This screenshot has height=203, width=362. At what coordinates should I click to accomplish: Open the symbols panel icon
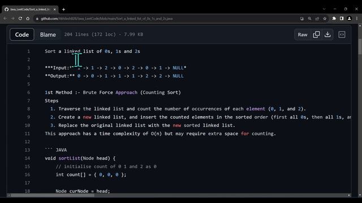click(342, 34)
